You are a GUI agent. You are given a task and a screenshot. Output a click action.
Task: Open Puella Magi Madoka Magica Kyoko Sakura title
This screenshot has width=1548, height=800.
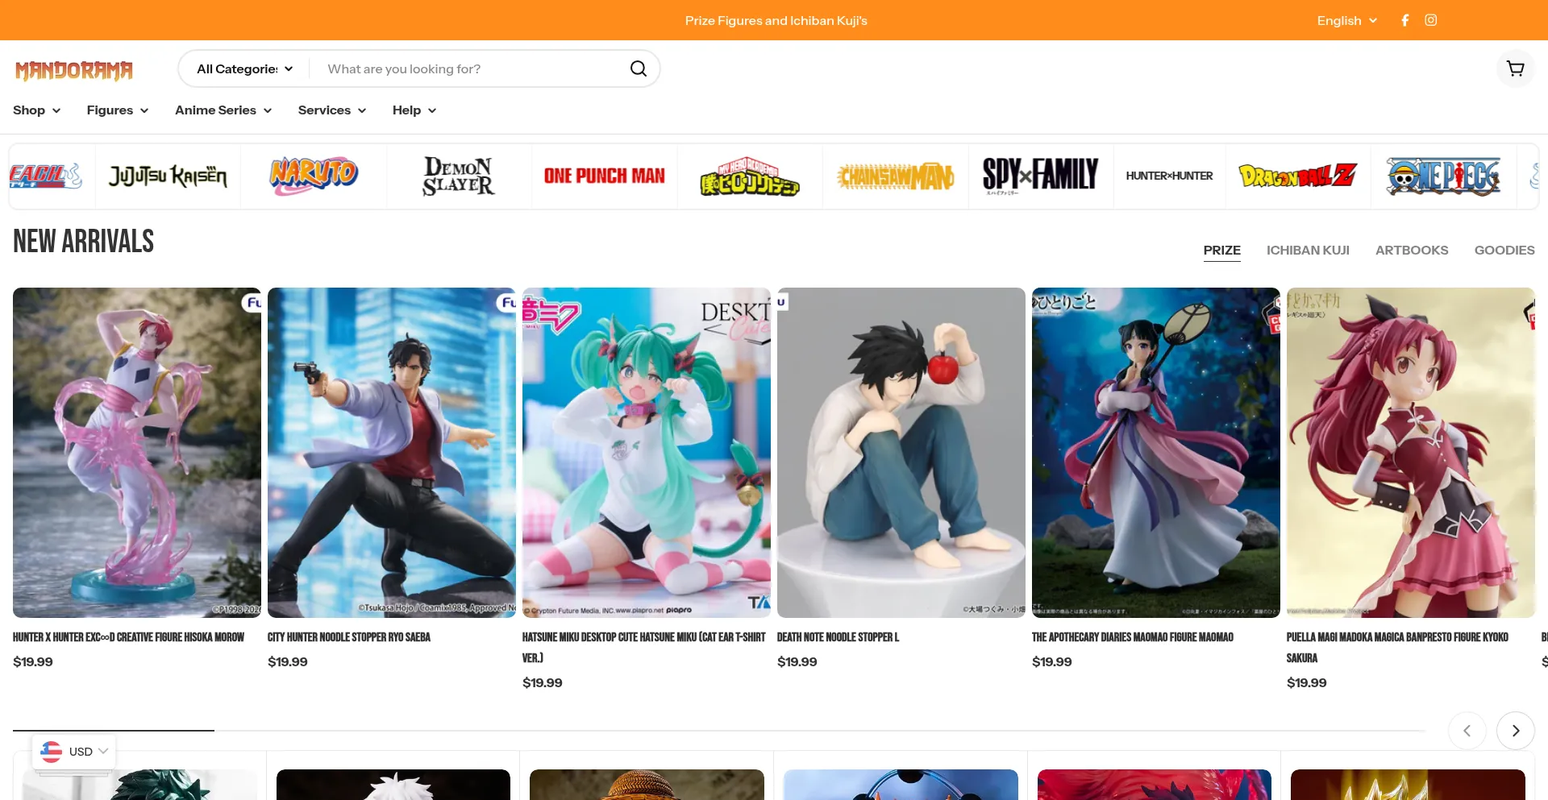(1397, 648)
